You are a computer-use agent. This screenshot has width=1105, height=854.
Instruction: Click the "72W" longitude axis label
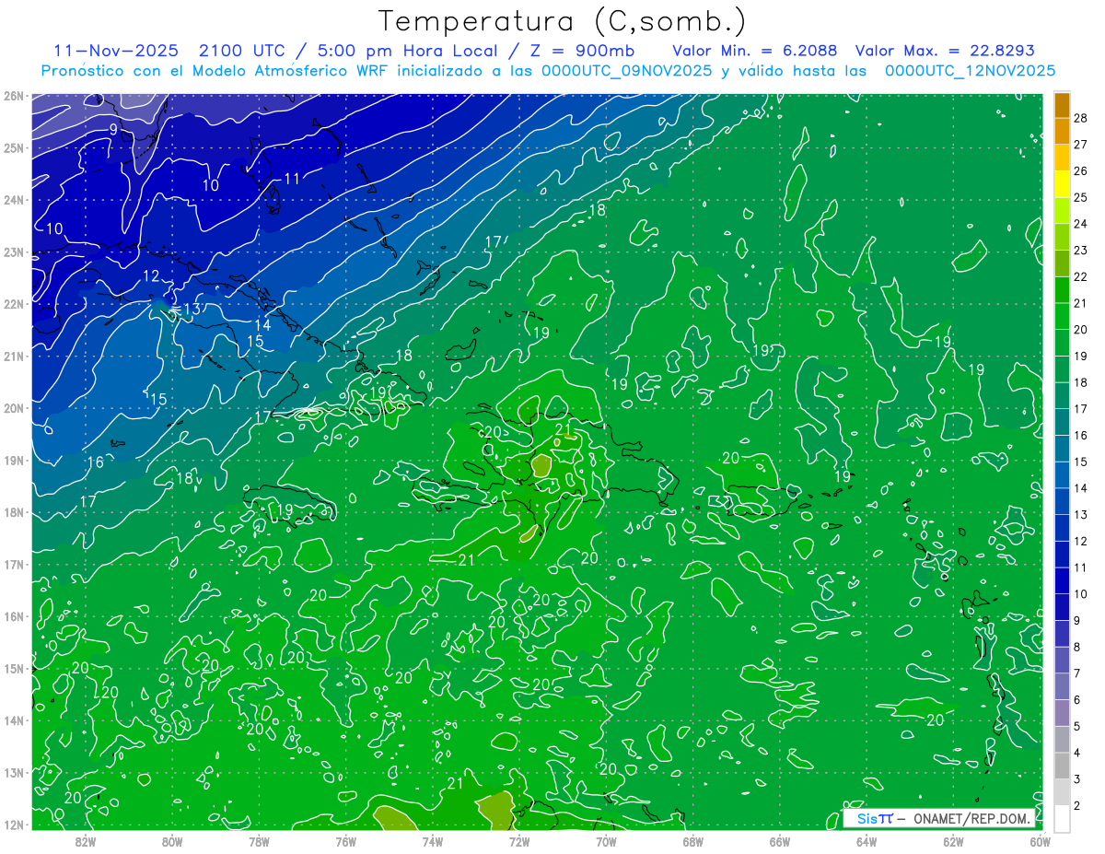[519, 840]
